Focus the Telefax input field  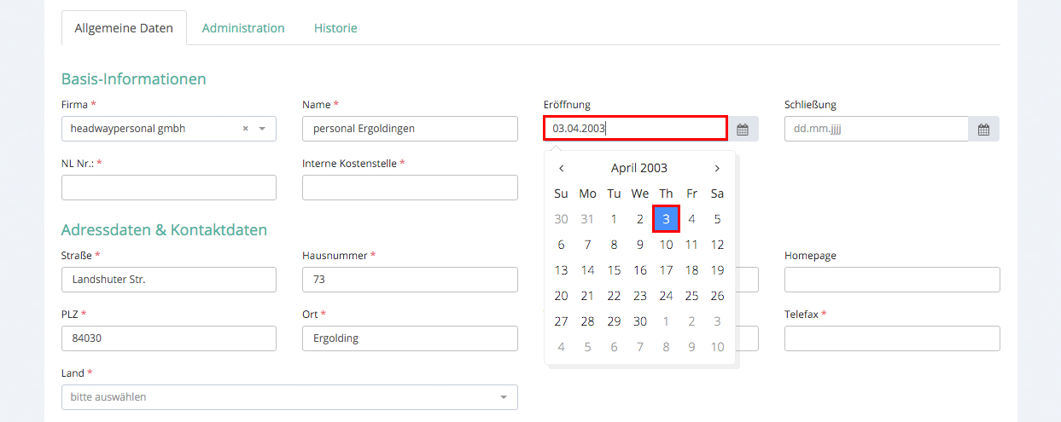point(891,338)
